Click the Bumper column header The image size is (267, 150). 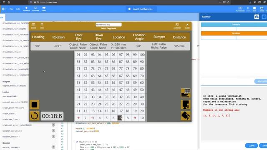159,37
